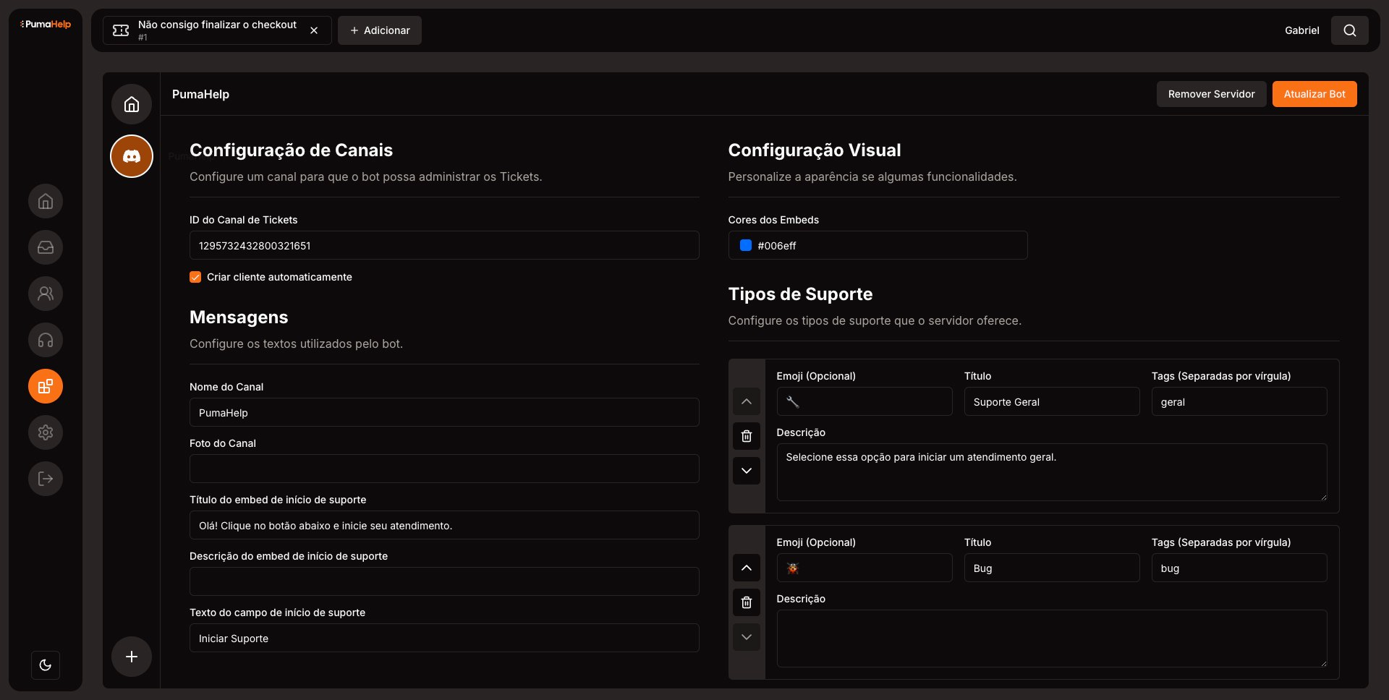Toggle 'Criar cliente automaticamente' checkbox
Image resolution: width=1389 pixels, height=700 pixels.
point(195,277)
